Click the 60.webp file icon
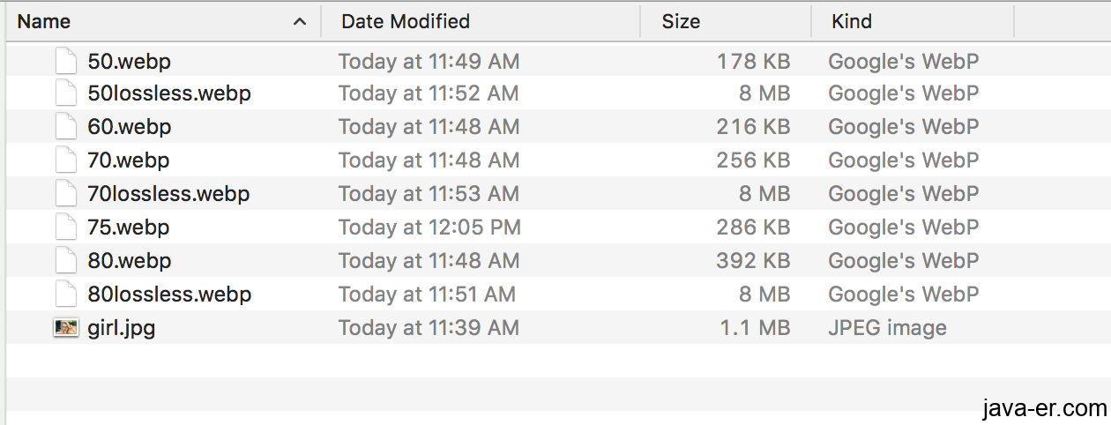 [66, 127]
